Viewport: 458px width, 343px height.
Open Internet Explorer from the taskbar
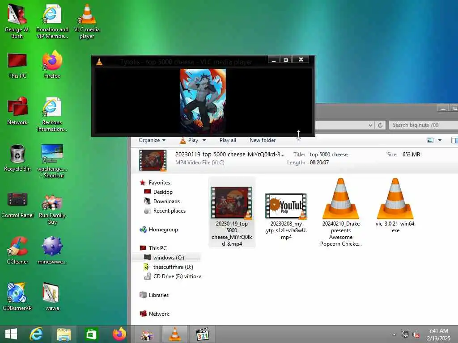point(36,334)
